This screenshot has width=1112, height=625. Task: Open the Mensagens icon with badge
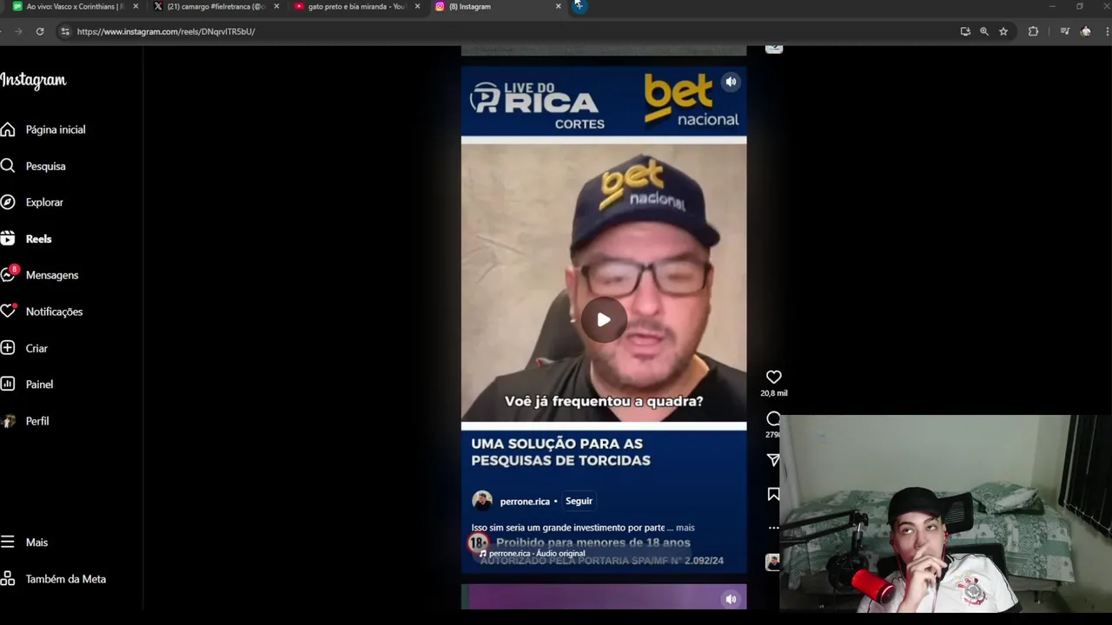coord(8,274)
